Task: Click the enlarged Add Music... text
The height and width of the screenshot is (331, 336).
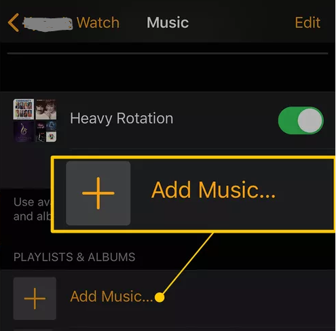Action: click(213, 190)
